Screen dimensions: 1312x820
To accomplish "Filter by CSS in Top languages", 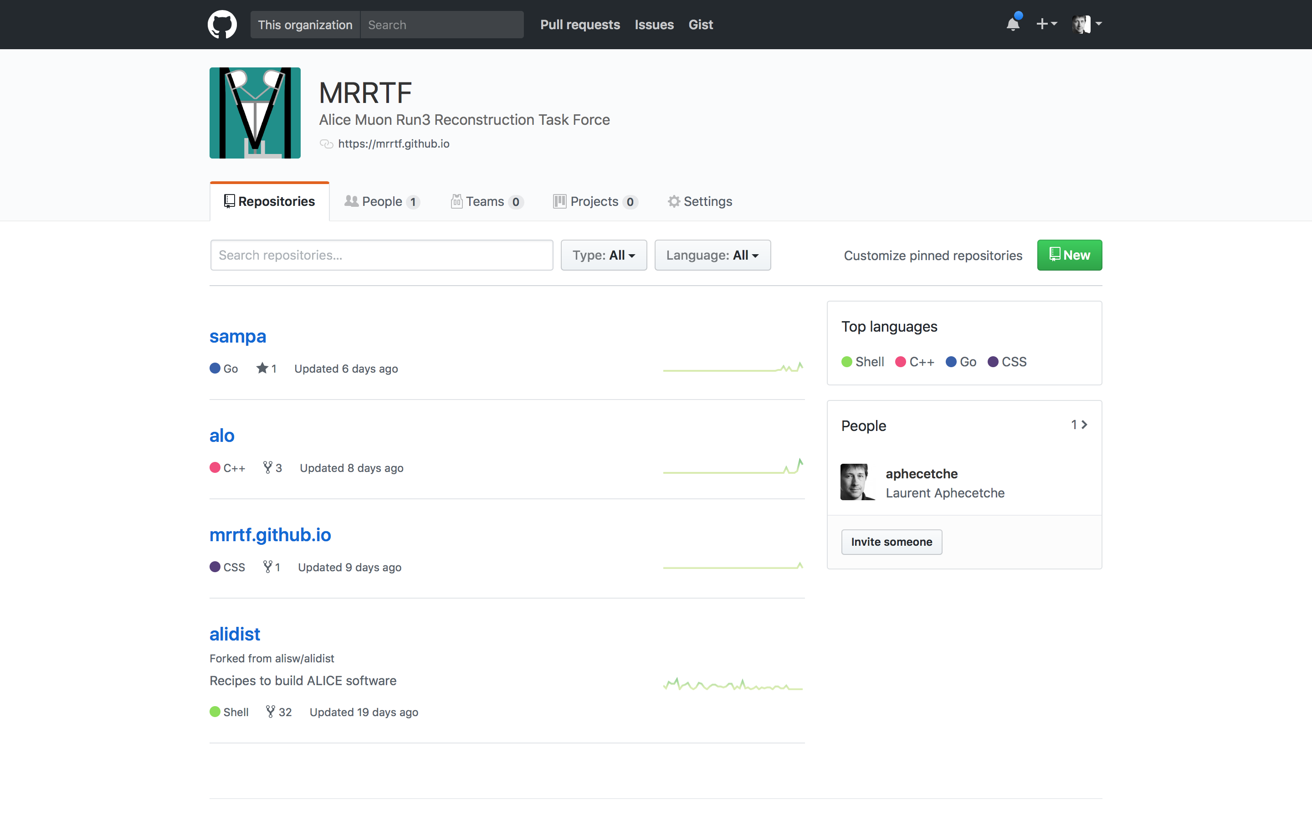I will click(1007, 362).
